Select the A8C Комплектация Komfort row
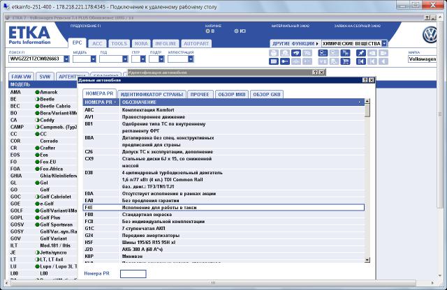The height and width of the screenshot is (290, 447). pyautogui.click(x=223, y=110)
